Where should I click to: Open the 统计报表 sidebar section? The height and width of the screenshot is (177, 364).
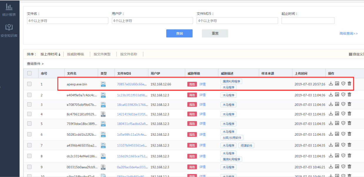[9, 10]
